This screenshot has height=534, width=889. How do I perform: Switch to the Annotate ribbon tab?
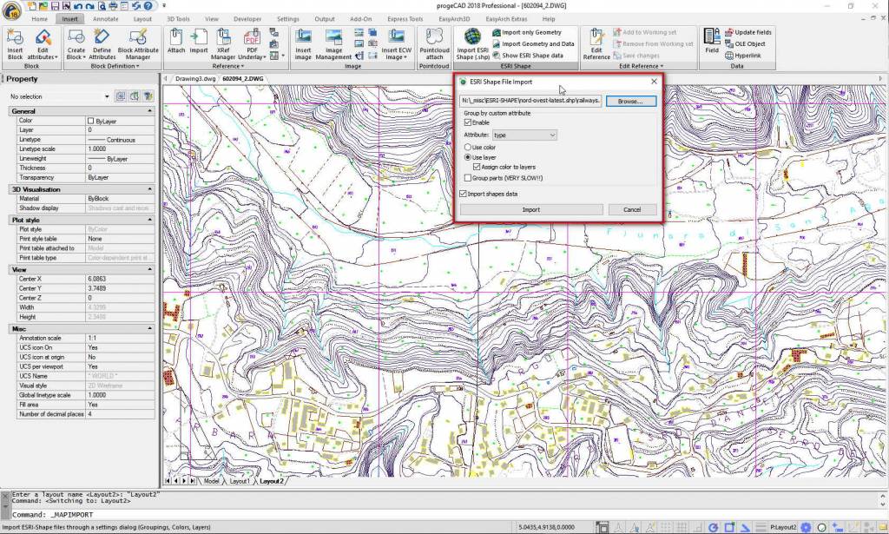[x=105, y=19]
